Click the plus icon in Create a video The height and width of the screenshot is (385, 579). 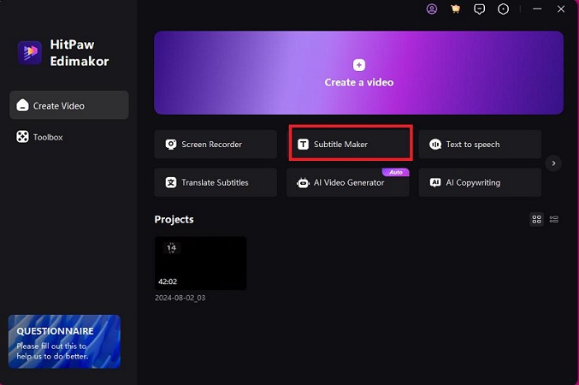click(x=358, y=65)
